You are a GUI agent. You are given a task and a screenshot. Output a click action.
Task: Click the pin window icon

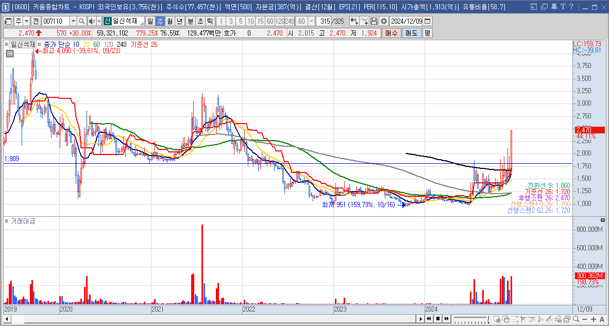553,7
